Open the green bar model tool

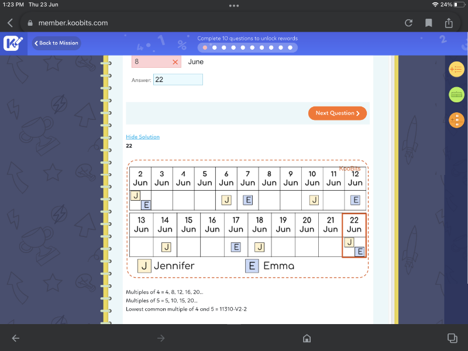[x=456, y=95]
